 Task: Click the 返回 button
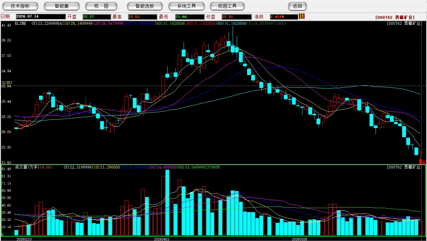(297, 6)
